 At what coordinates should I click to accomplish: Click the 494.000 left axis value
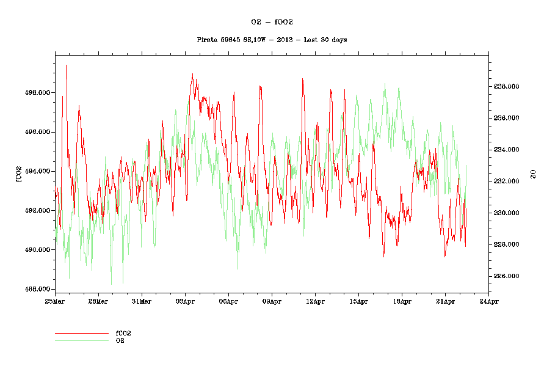click(36, 171)
